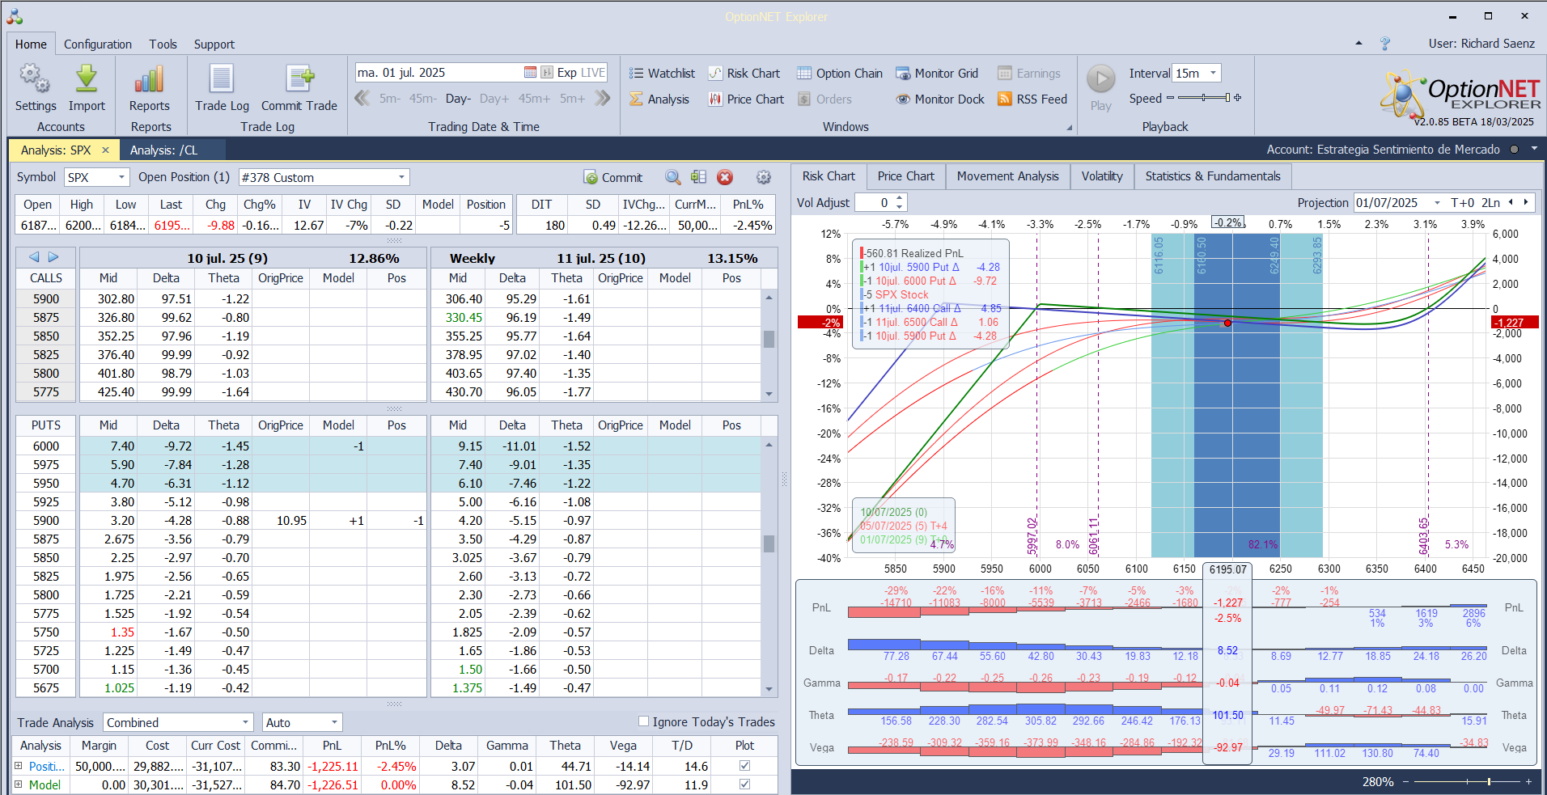This screenshot has height=795, width=1547.
Task: Close the Analysis: SPX tab
Action: point(105,150)
